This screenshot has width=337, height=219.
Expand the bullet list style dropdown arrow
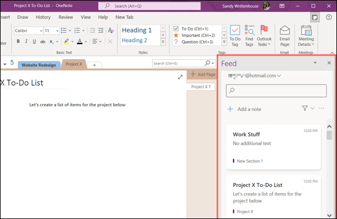pos(70,31)
